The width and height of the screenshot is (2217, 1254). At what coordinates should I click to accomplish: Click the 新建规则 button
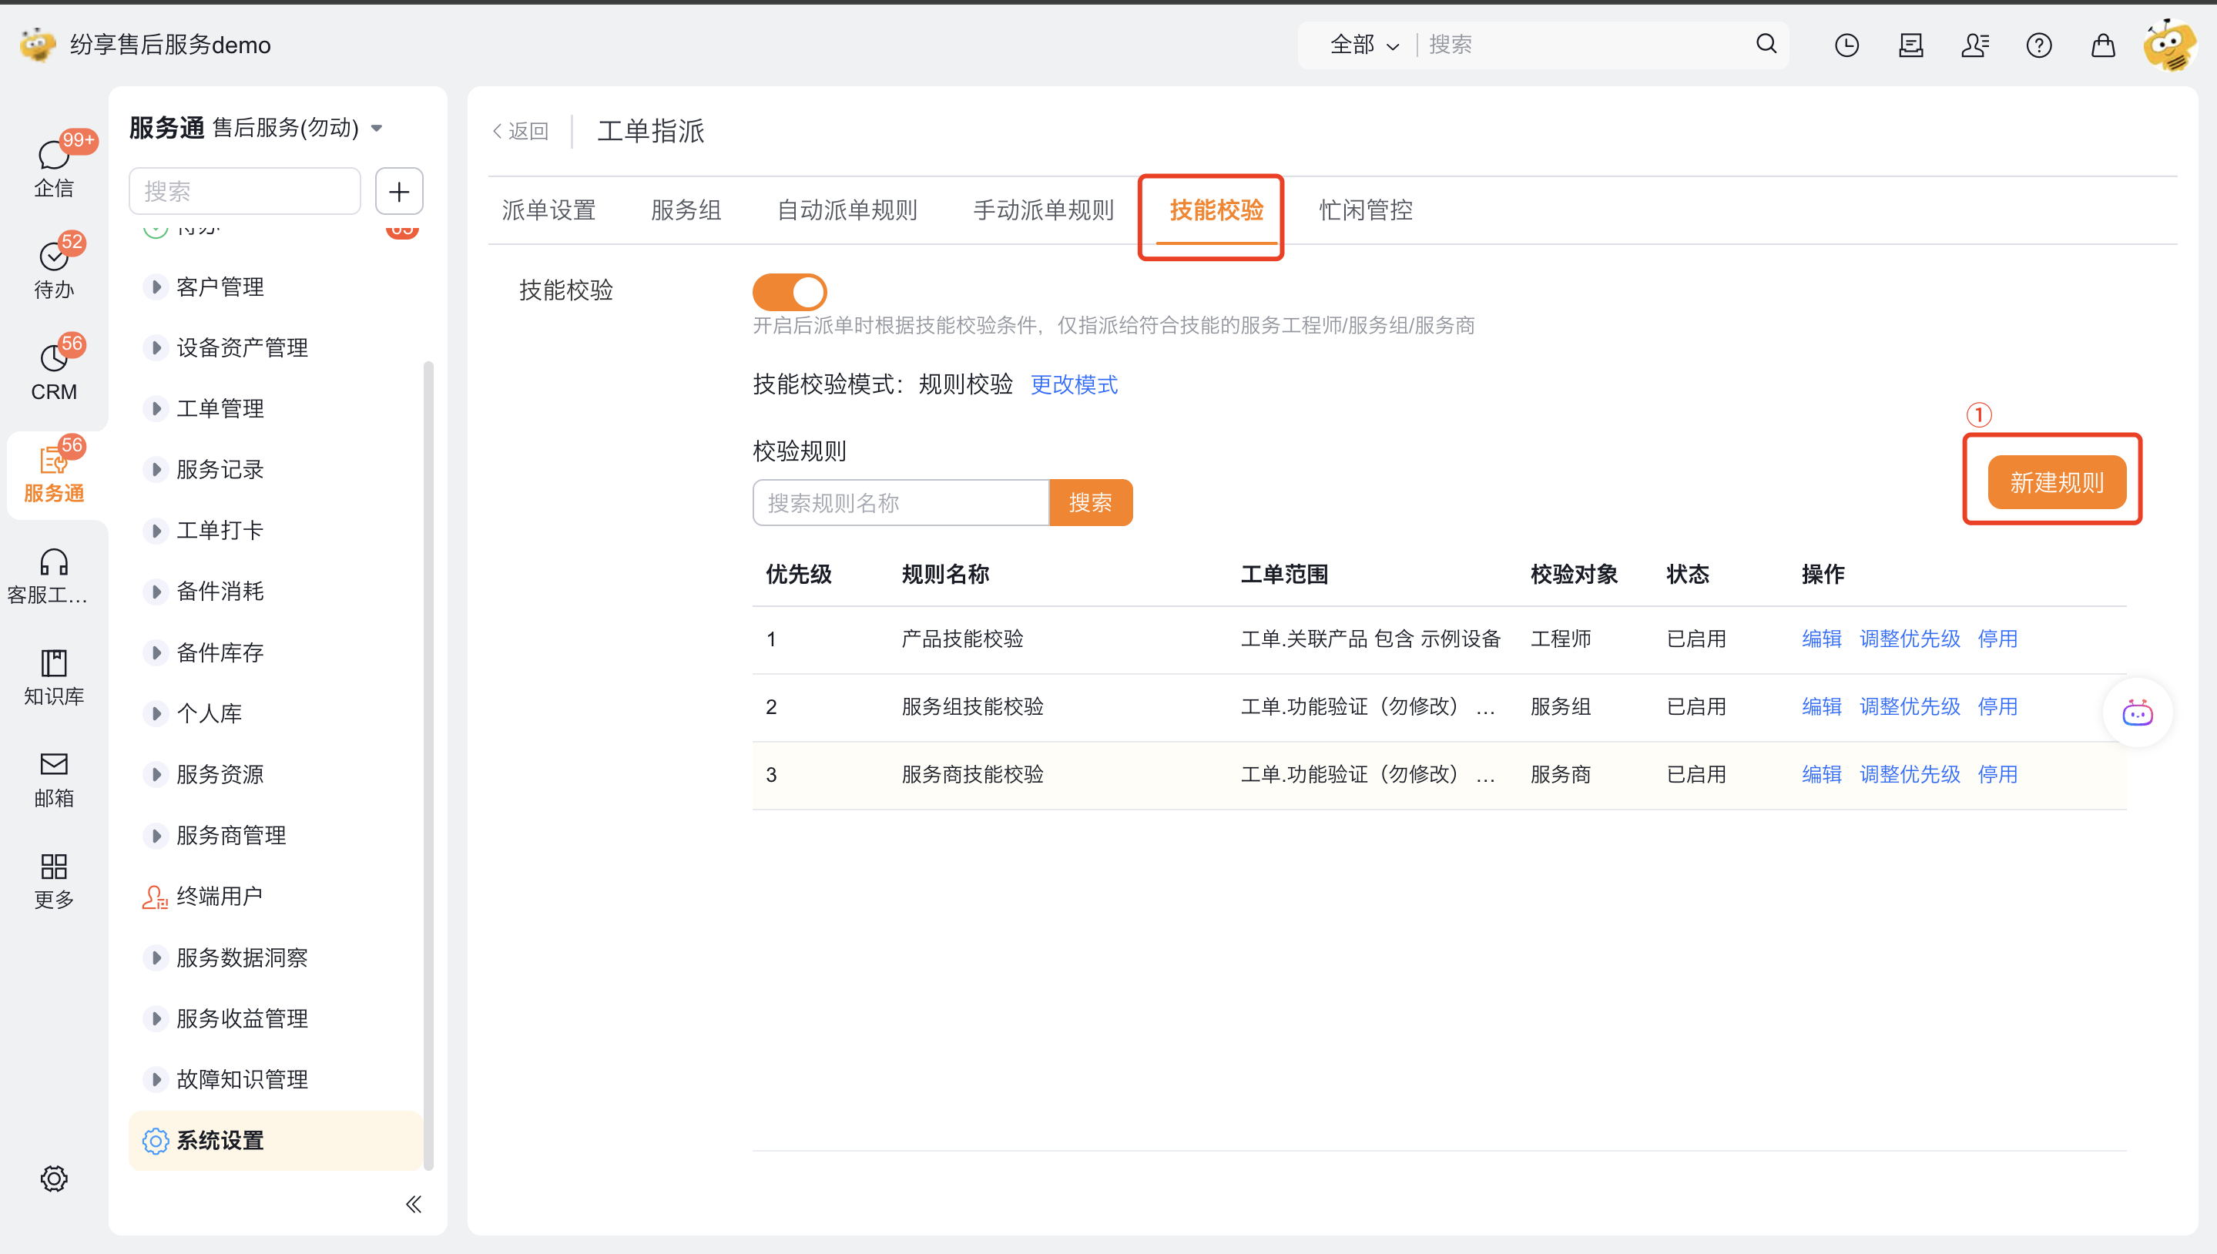pyautogui.click(x=2056, y=482)
